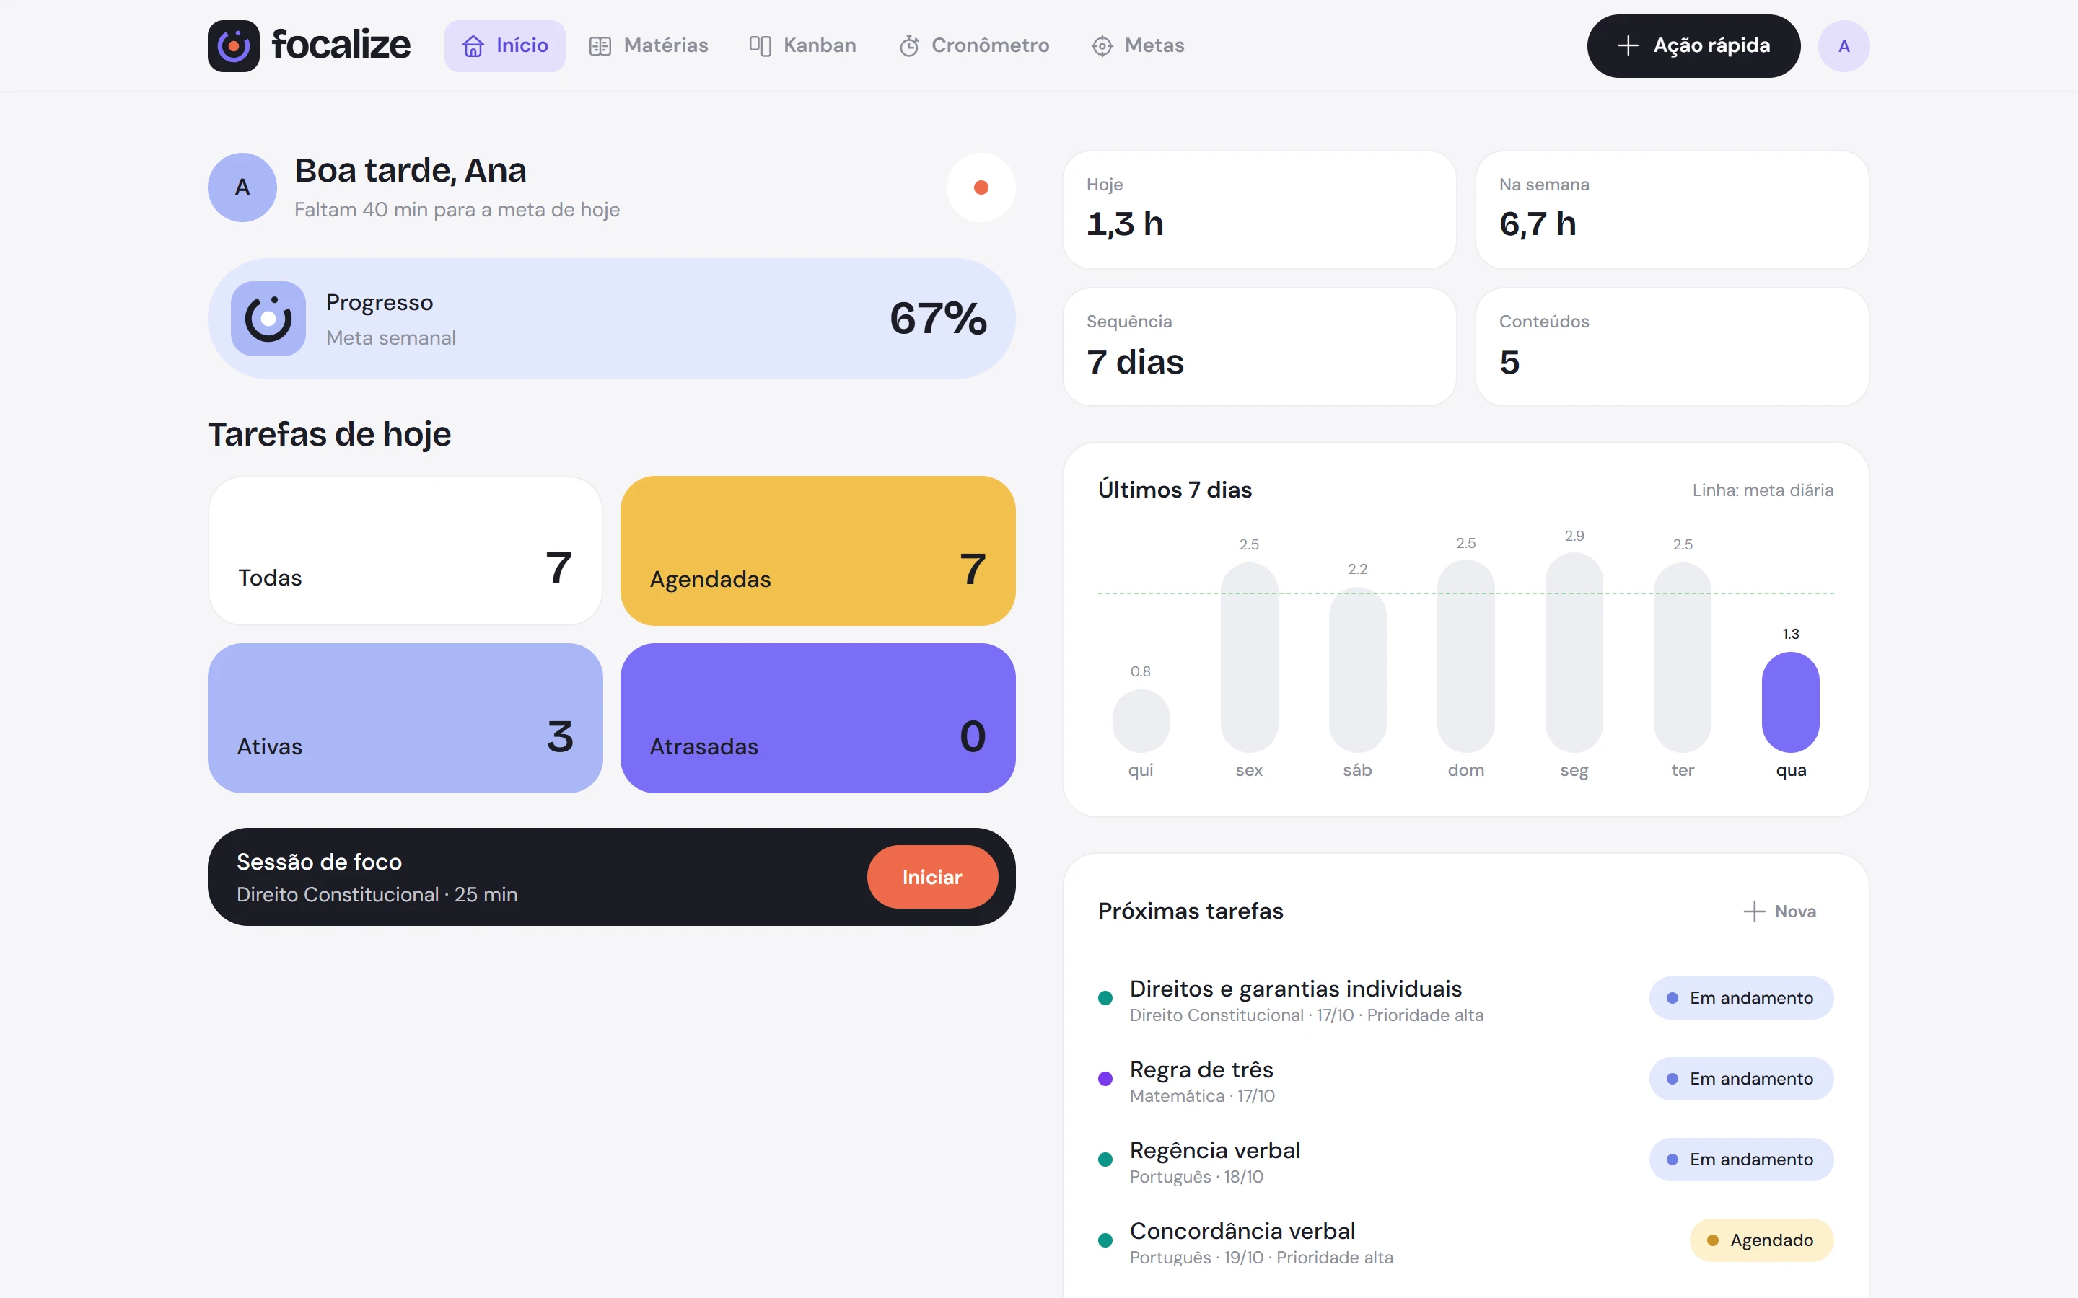
Task: Click the weekly progress 67% bar
Action: 611,319
